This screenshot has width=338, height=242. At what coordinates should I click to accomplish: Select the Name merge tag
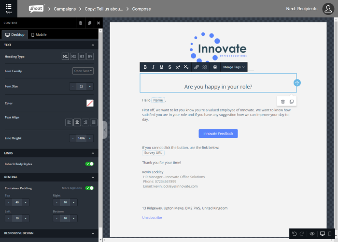pos(158,100)
